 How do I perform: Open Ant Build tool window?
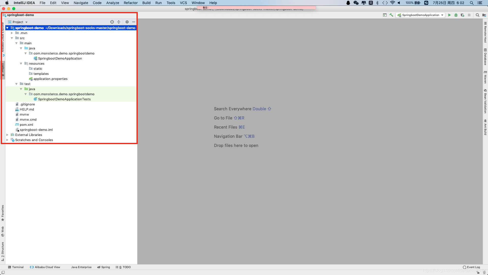click(x=485, y=127)
